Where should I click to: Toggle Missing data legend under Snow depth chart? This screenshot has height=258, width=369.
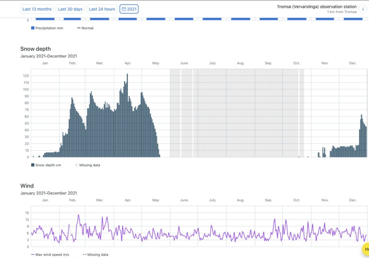coord(87,165)
